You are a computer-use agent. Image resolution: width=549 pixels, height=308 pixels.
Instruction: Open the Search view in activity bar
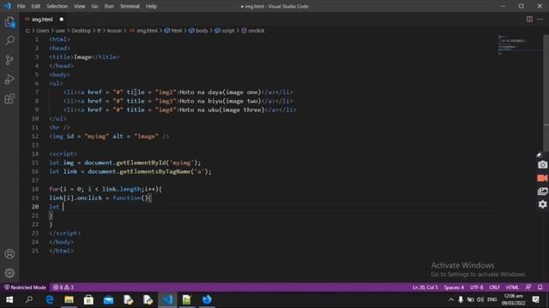tap(9, 41)
